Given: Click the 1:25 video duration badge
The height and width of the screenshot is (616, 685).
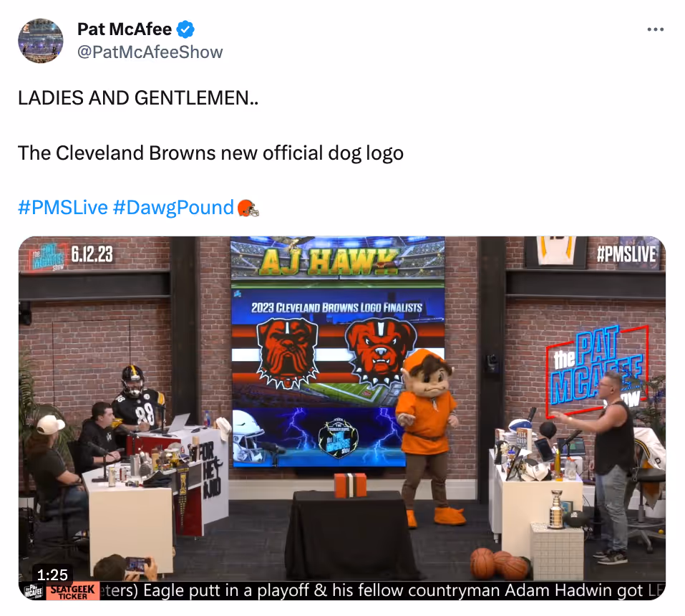Looking at the screenshot, I should click(x=52, y=574).
